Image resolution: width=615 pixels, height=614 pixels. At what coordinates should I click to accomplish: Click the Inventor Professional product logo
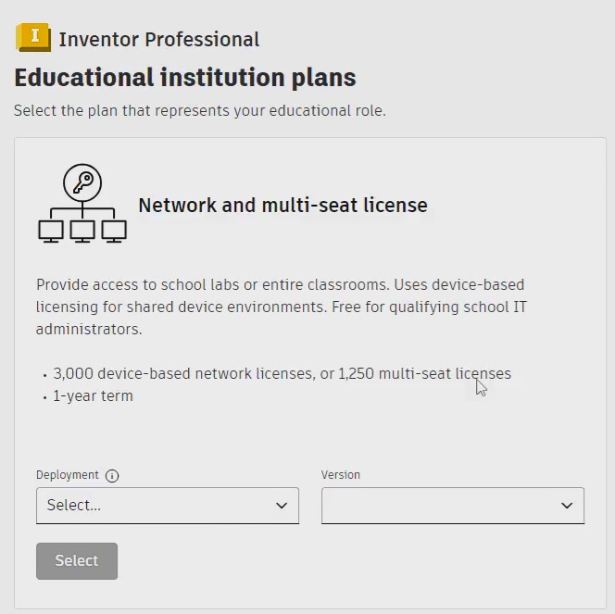point(33,38)
